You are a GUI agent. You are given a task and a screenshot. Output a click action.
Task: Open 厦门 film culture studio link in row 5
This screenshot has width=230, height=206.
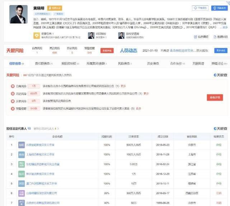click(x=42, y=183)
